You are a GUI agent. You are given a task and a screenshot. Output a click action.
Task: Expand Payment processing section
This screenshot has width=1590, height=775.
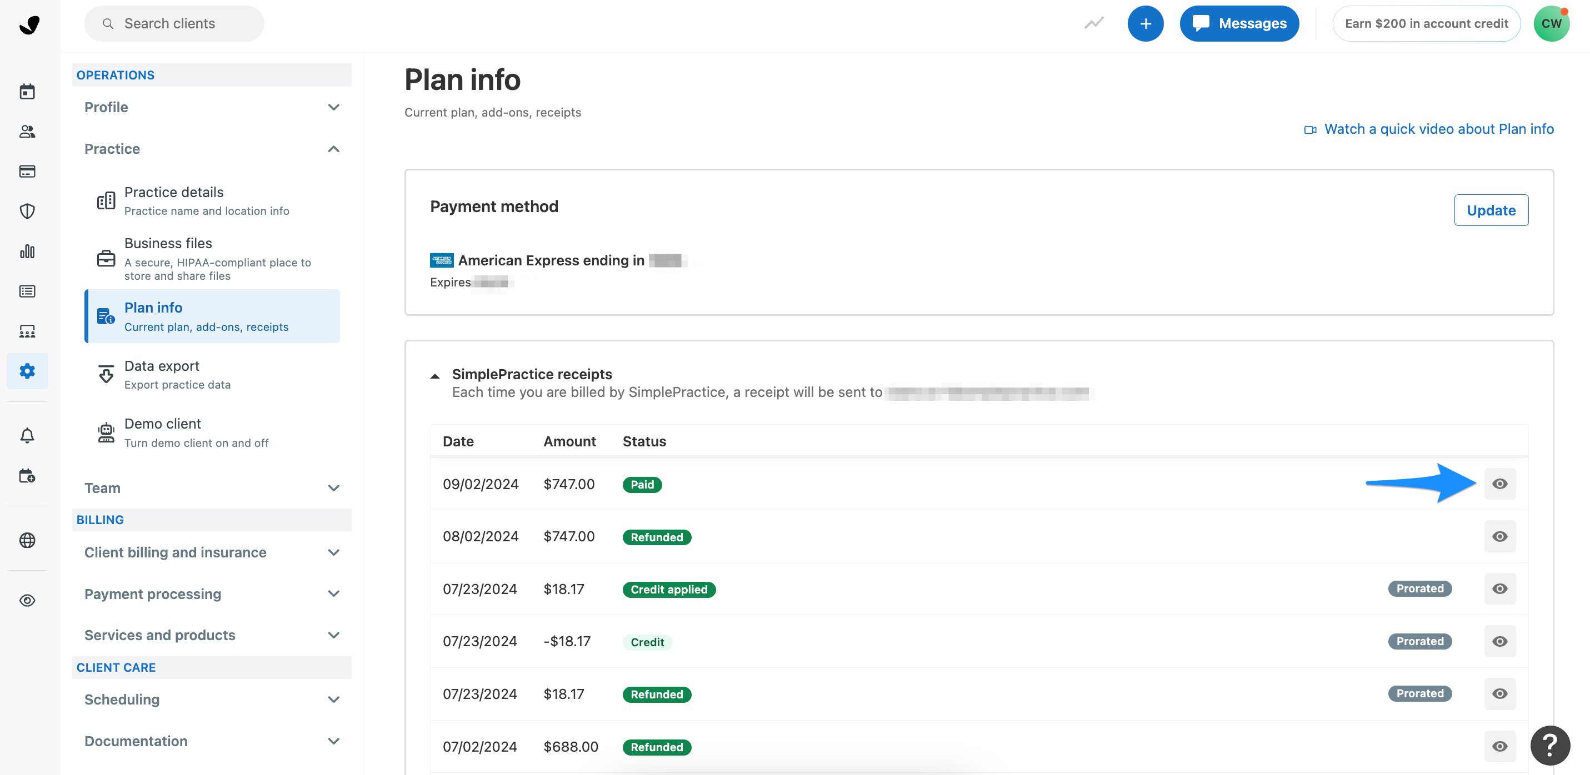212,593
